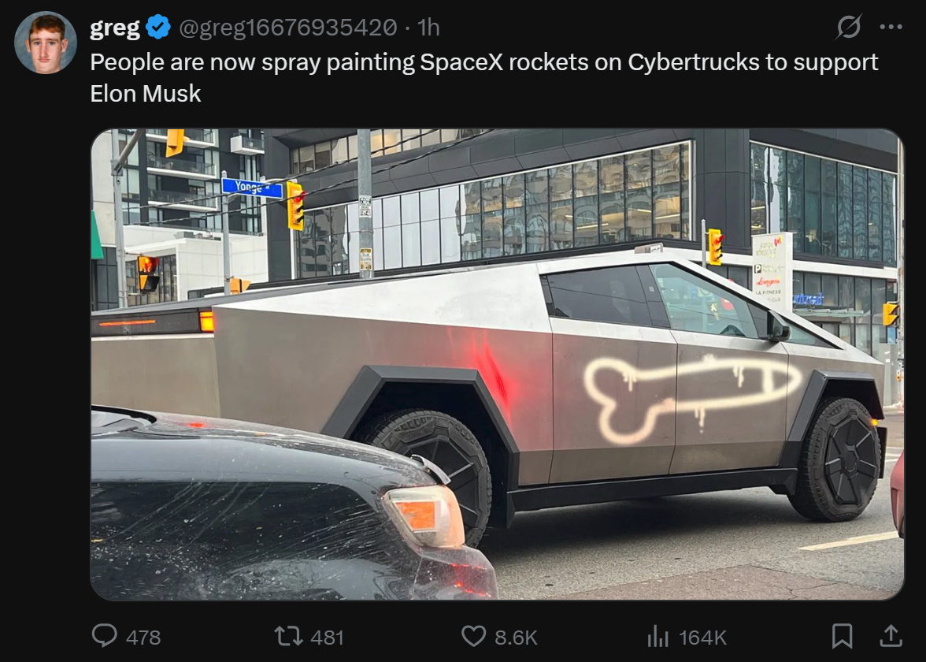Like the post with the heart icon
Image resolution: width=926 pixels, height=662 pixels.
[474, 637]
